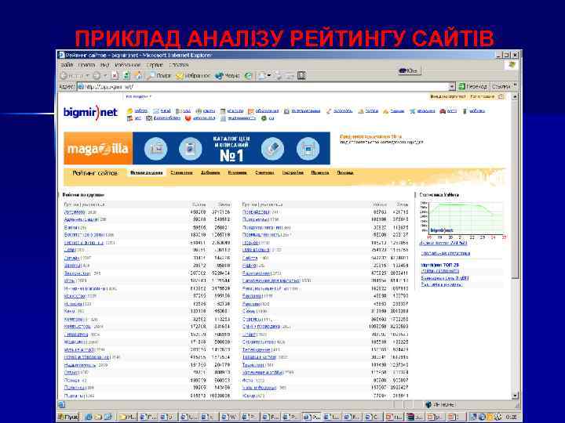Refresh the page using green refresh icon

coord(126,76)
